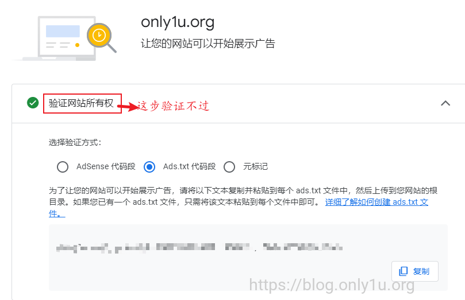
Task: Click the blog.only1u.org watermark text
Action: [x=332, y=285]
